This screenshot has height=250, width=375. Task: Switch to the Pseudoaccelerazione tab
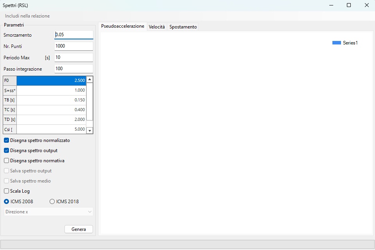(x=123, y=26)
